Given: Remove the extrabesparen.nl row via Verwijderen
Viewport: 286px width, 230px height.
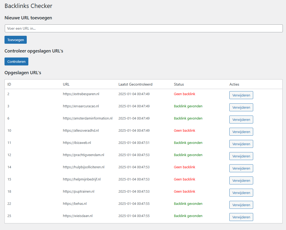Looking at the screenshot, I should [x=241, y=95].
